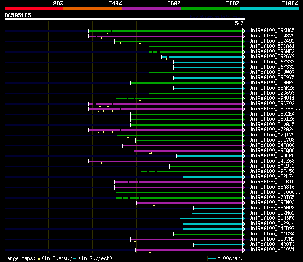Click the cyan arrowhead ending Q6YS33 row
303x262 pixels.
(x=244, y=62)
